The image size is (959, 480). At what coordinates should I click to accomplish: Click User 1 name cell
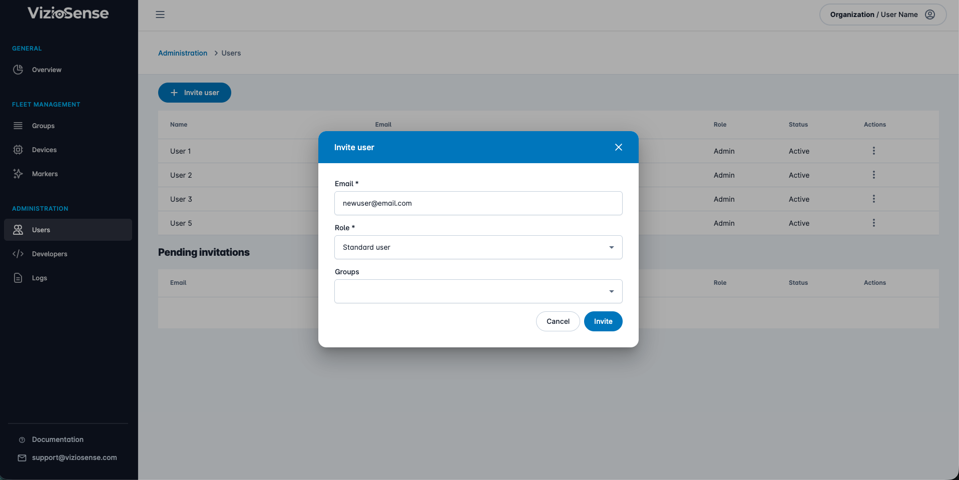(180, 151)
